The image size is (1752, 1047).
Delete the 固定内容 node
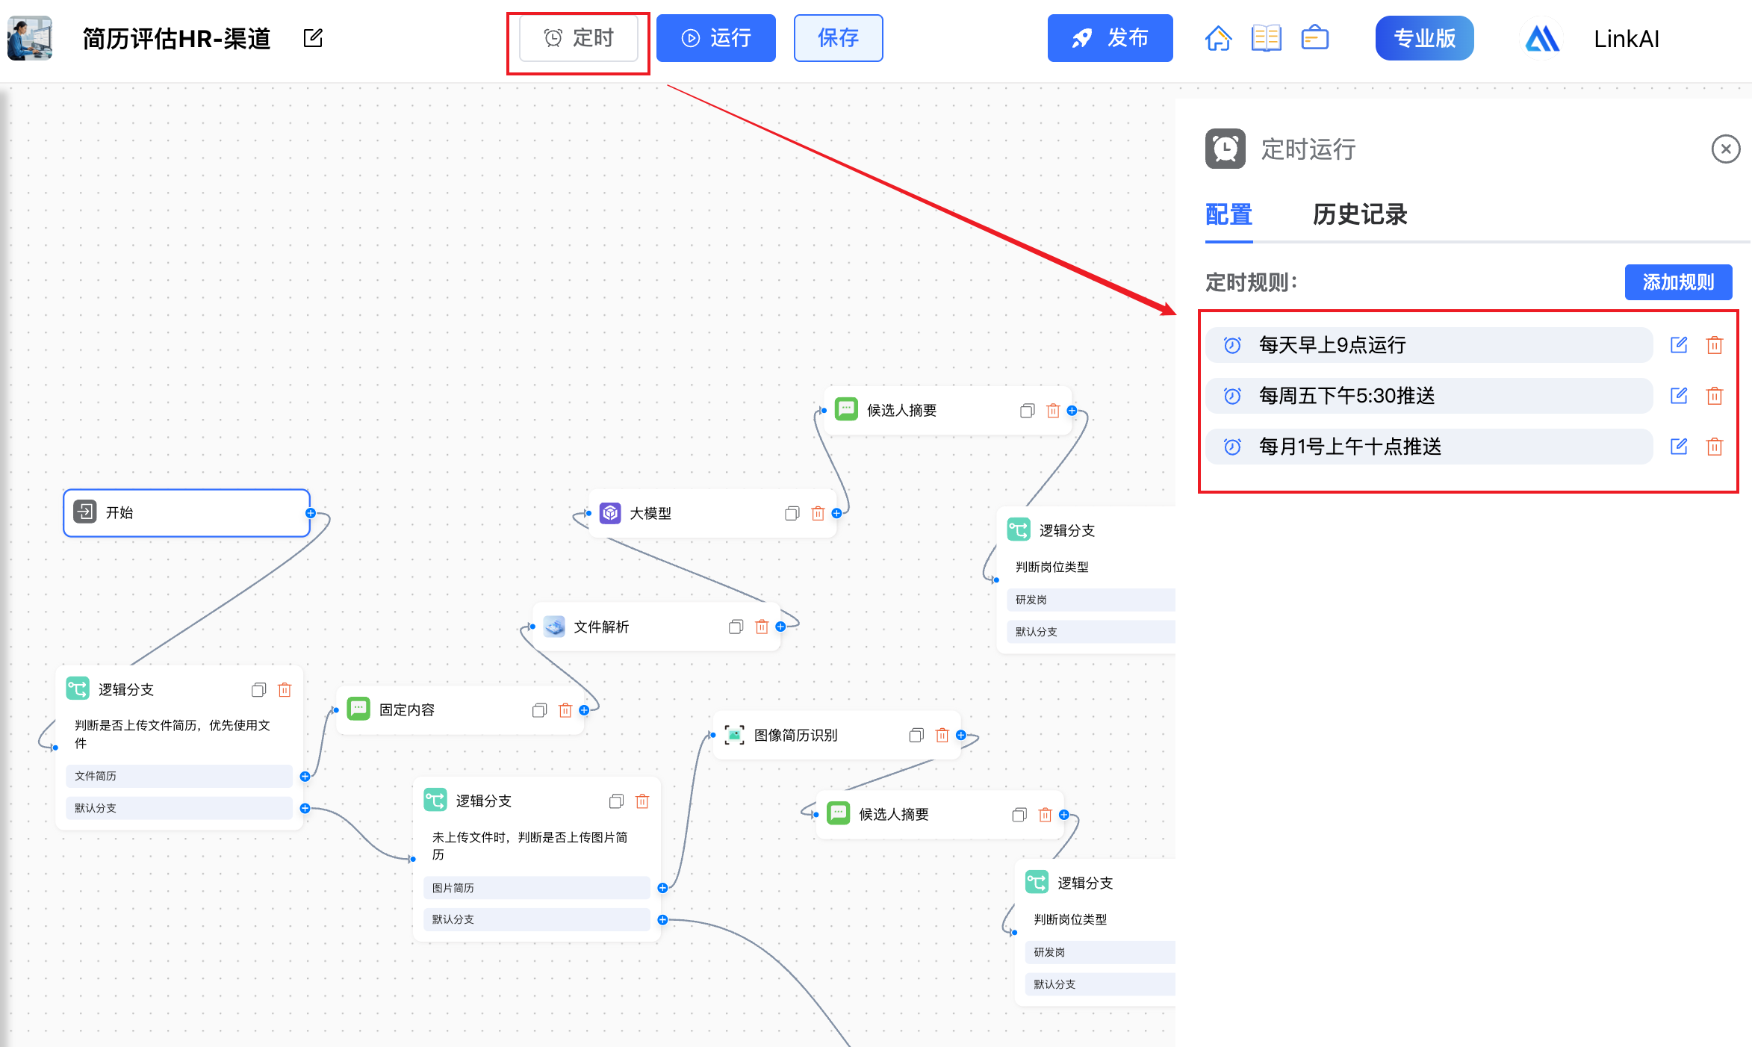coord(565,710)
